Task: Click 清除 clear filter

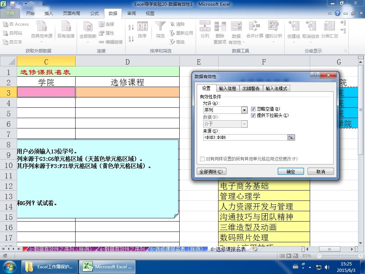Action: tap(177, 24)
